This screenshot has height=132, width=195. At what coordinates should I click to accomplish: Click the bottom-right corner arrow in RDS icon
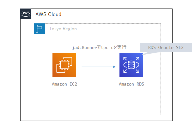coord(138,71)
